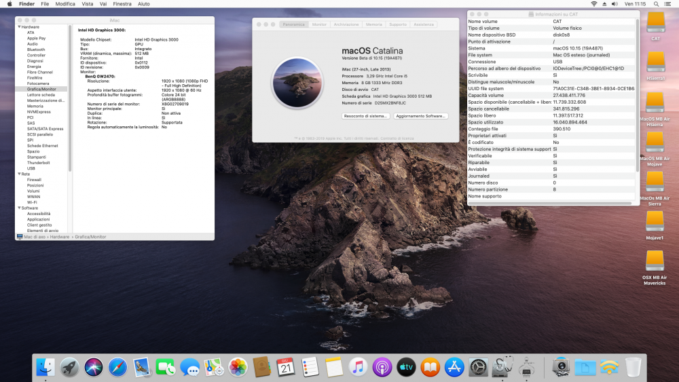Screen dimensions: 679x382
Task: Open Siri in the Dock
Action: [94, 367]
